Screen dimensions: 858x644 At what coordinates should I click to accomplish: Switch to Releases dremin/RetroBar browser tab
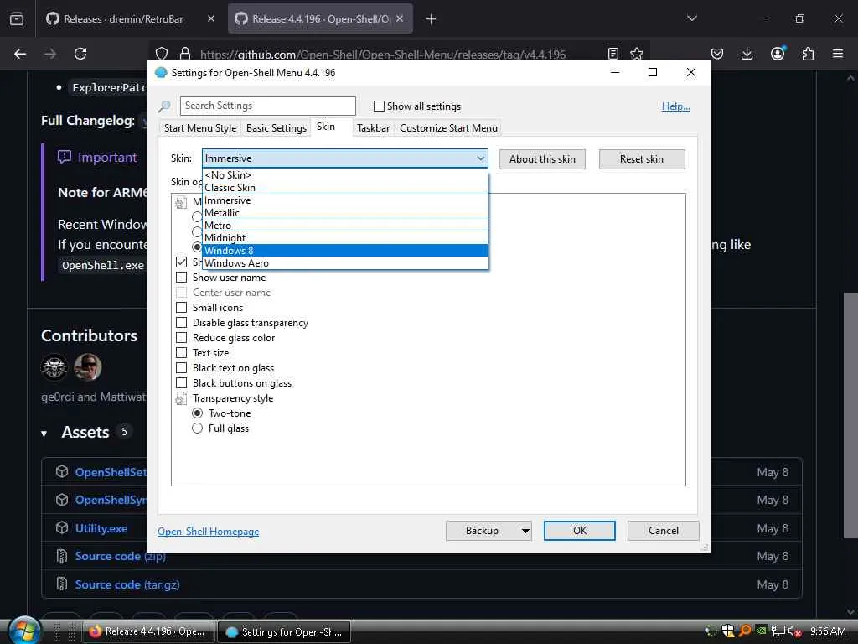coord(131,19)
